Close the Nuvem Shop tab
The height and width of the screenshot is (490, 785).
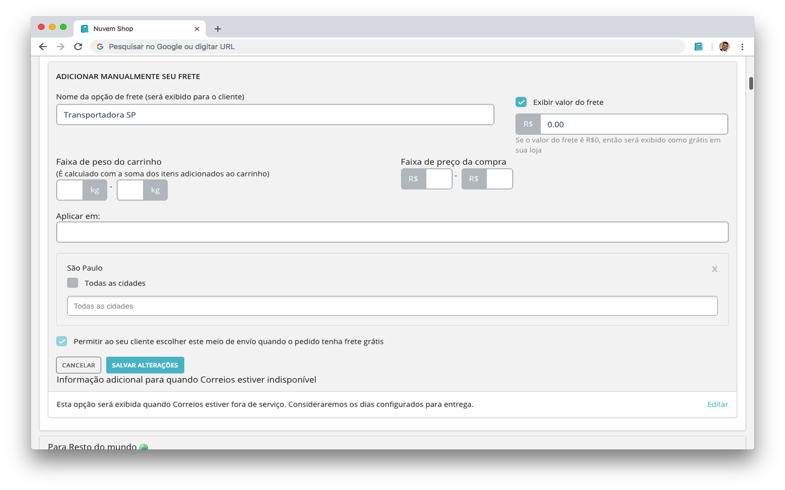point(197,29)
